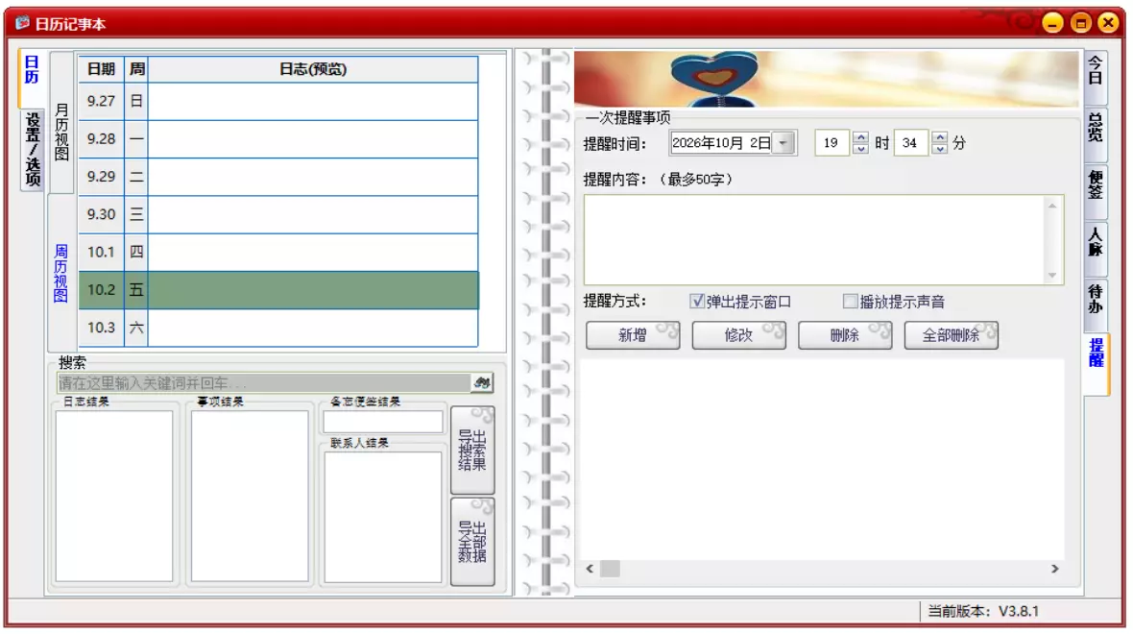
Task: Click the 删除 button
Action: tap(845, 335)
